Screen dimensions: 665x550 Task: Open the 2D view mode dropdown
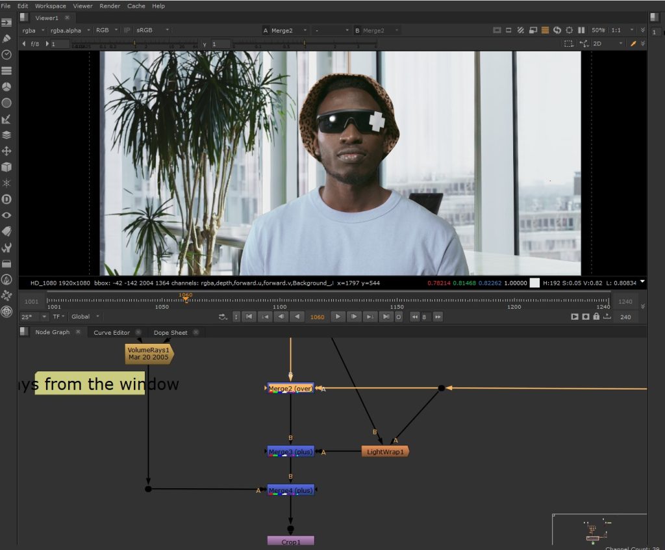[x=608, y=44]
